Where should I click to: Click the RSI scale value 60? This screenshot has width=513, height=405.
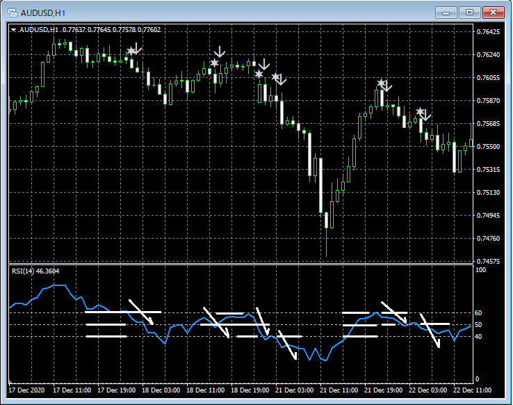pos(478,313)
